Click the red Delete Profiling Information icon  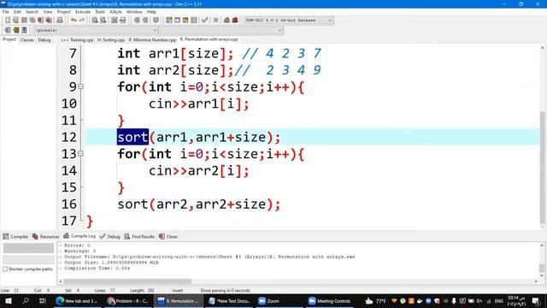coord(235,21)
